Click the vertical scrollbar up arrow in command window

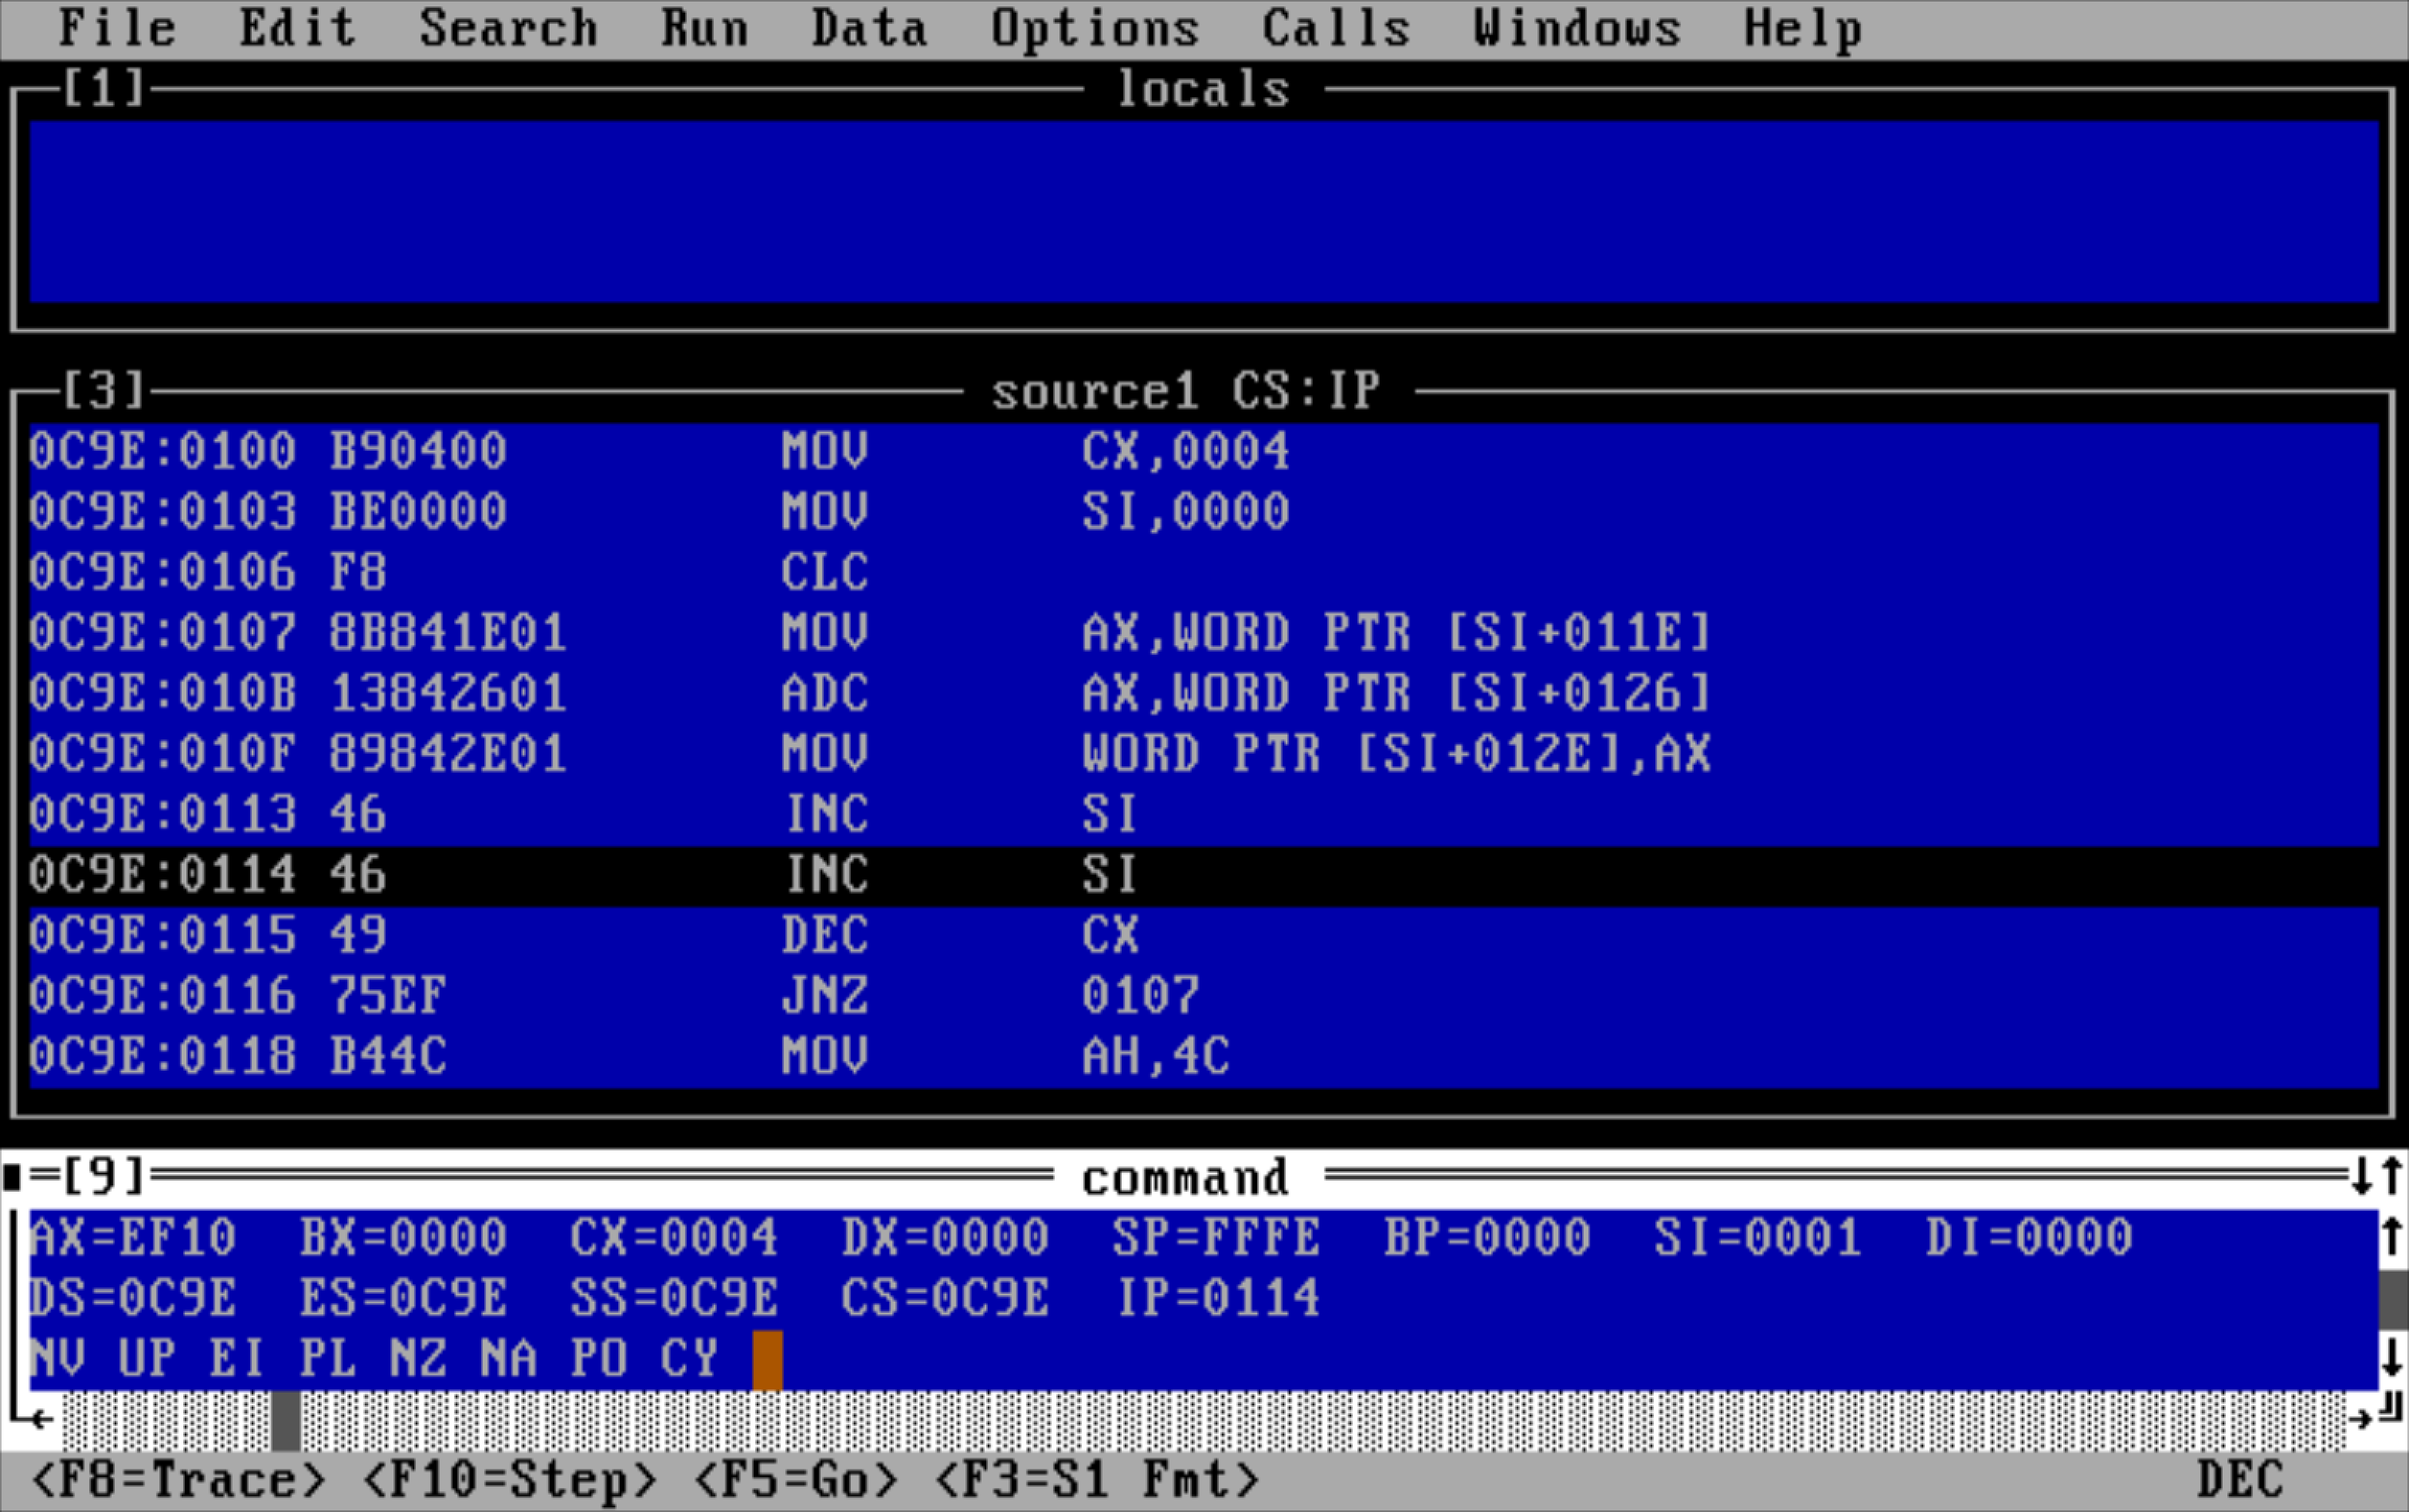point(2392,1238)
